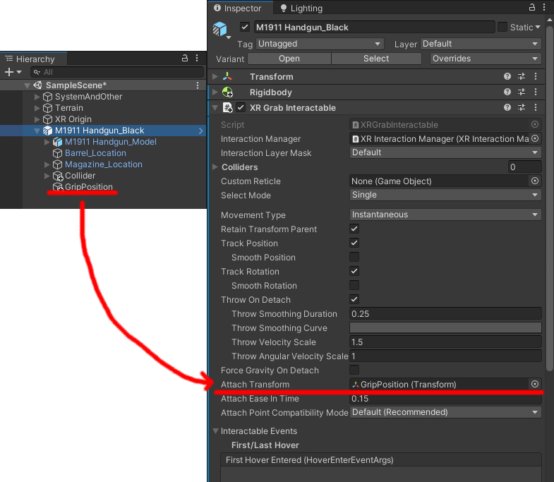Screen dimensions: 554x482
Task: Edit the Throw Smoothing Curve
Action: click(445, 327)
